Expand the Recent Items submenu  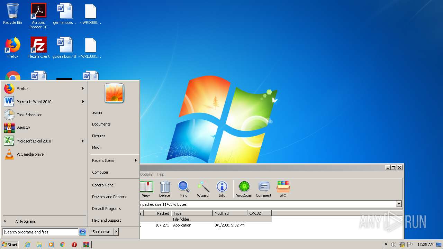click(x=114, y=160)
